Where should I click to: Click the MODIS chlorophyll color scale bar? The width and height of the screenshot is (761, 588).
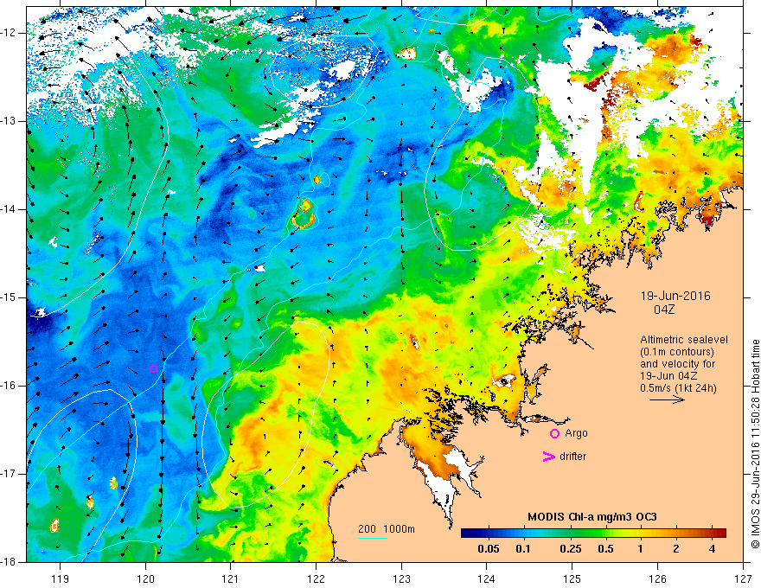click(x=593, y=534)
